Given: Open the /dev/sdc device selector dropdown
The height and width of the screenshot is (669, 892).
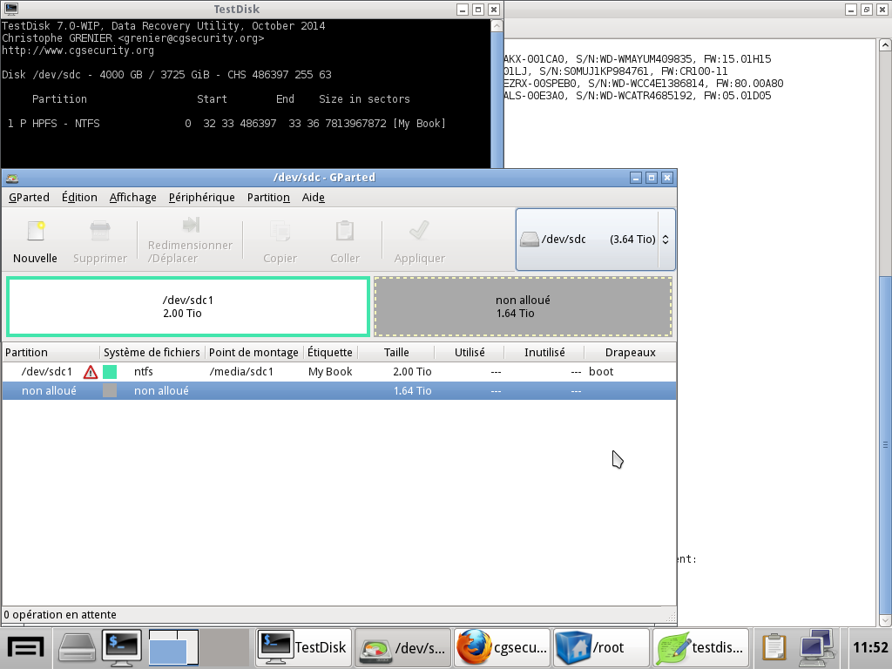Looking at the screenshot, I should click(596, 240).
